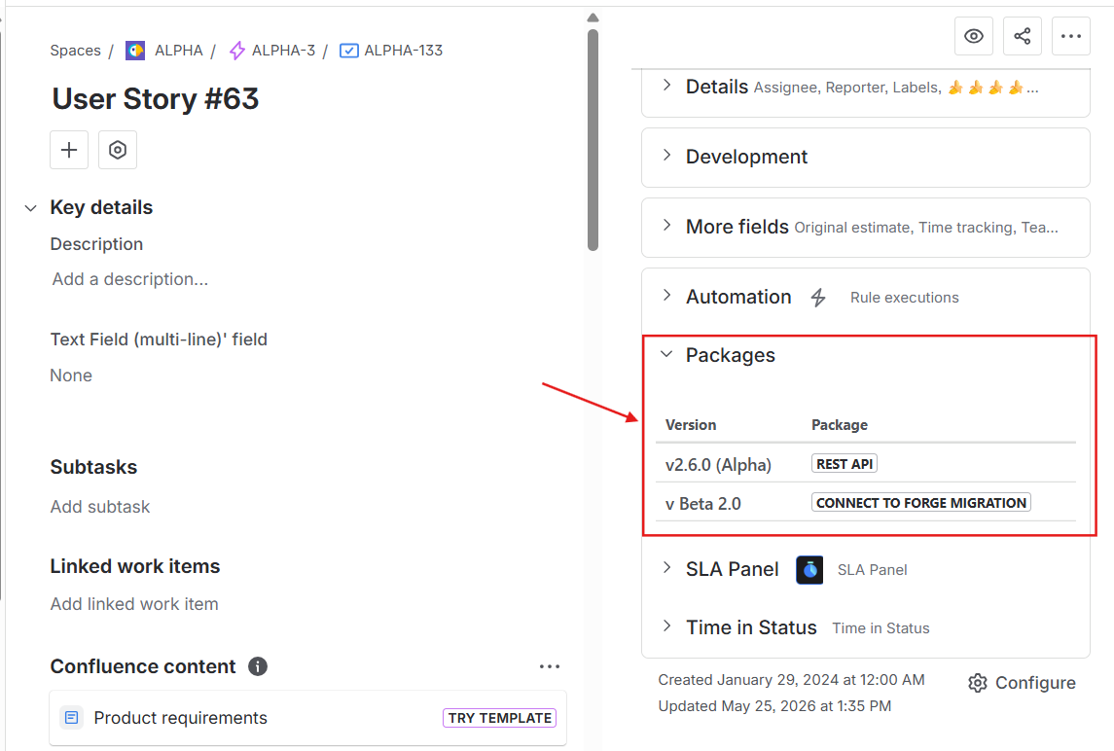Click Rule executions text
The height and width of the screenshot is (751, 1114).
pyautogui.click(x=905, y=298)
